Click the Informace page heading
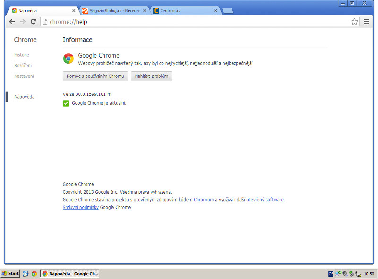378x279 pixels. coord(77,40)
